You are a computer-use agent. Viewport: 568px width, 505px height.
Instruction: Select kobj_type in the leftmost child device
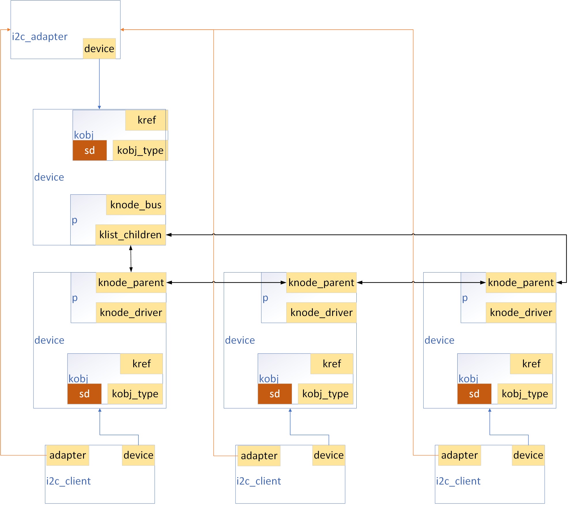point(135,394)
